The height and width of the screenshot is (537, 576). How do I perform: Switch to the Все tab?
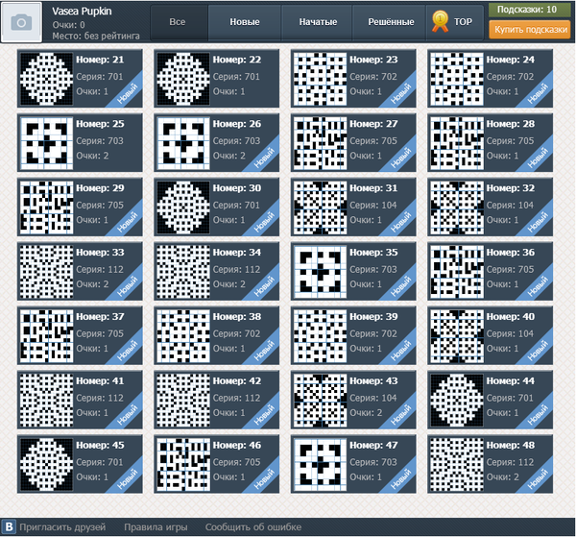177,21
